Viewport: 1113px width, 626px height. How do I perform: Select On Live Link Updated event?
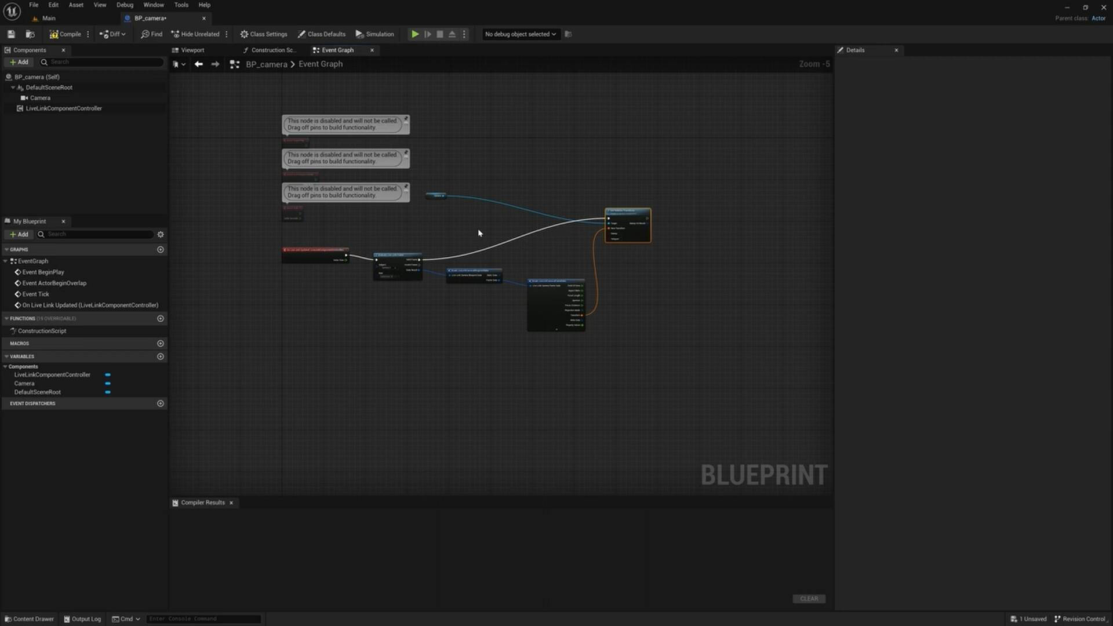coord(90,305)
